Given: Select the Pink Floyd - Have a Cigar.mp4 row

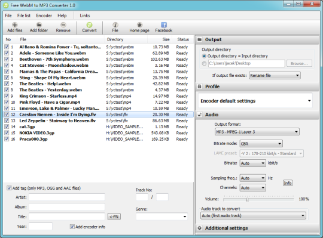Looking at the screenshot, I should click(99, 102).
